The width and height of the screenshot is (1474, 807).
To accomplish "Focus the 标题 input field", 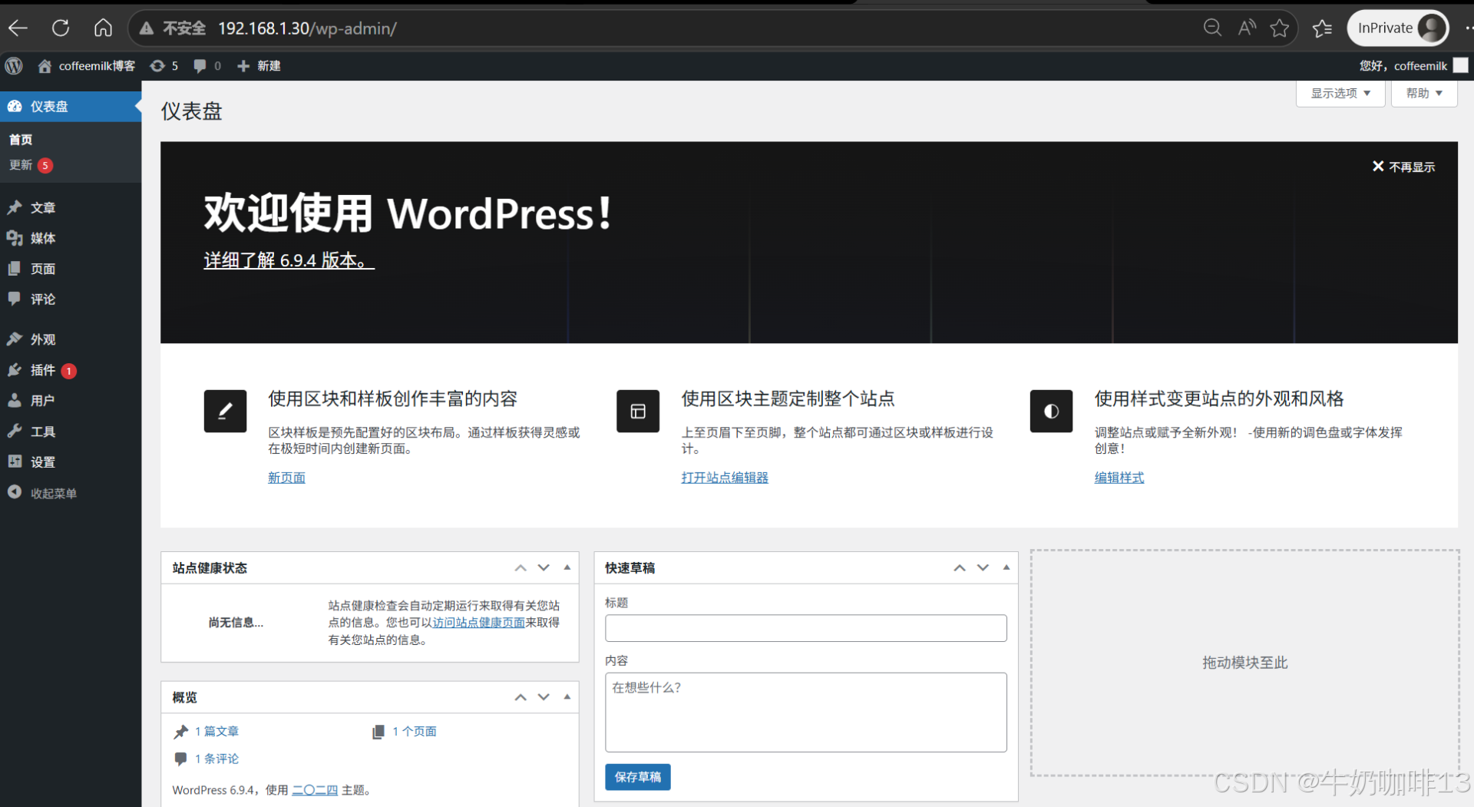I will pyautogui.click(x=806, y=628).
